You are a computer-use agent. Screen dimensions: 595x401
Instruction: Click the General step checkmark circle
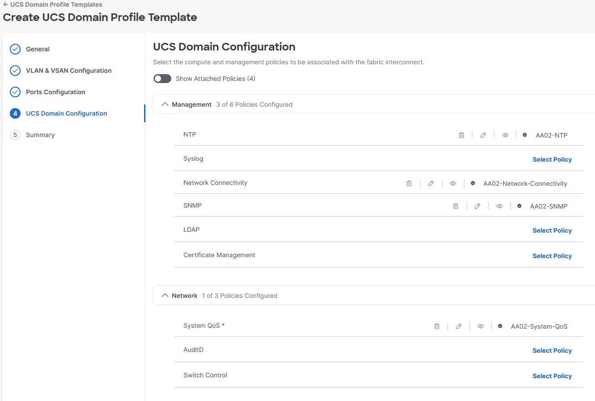tap(15, 49)
